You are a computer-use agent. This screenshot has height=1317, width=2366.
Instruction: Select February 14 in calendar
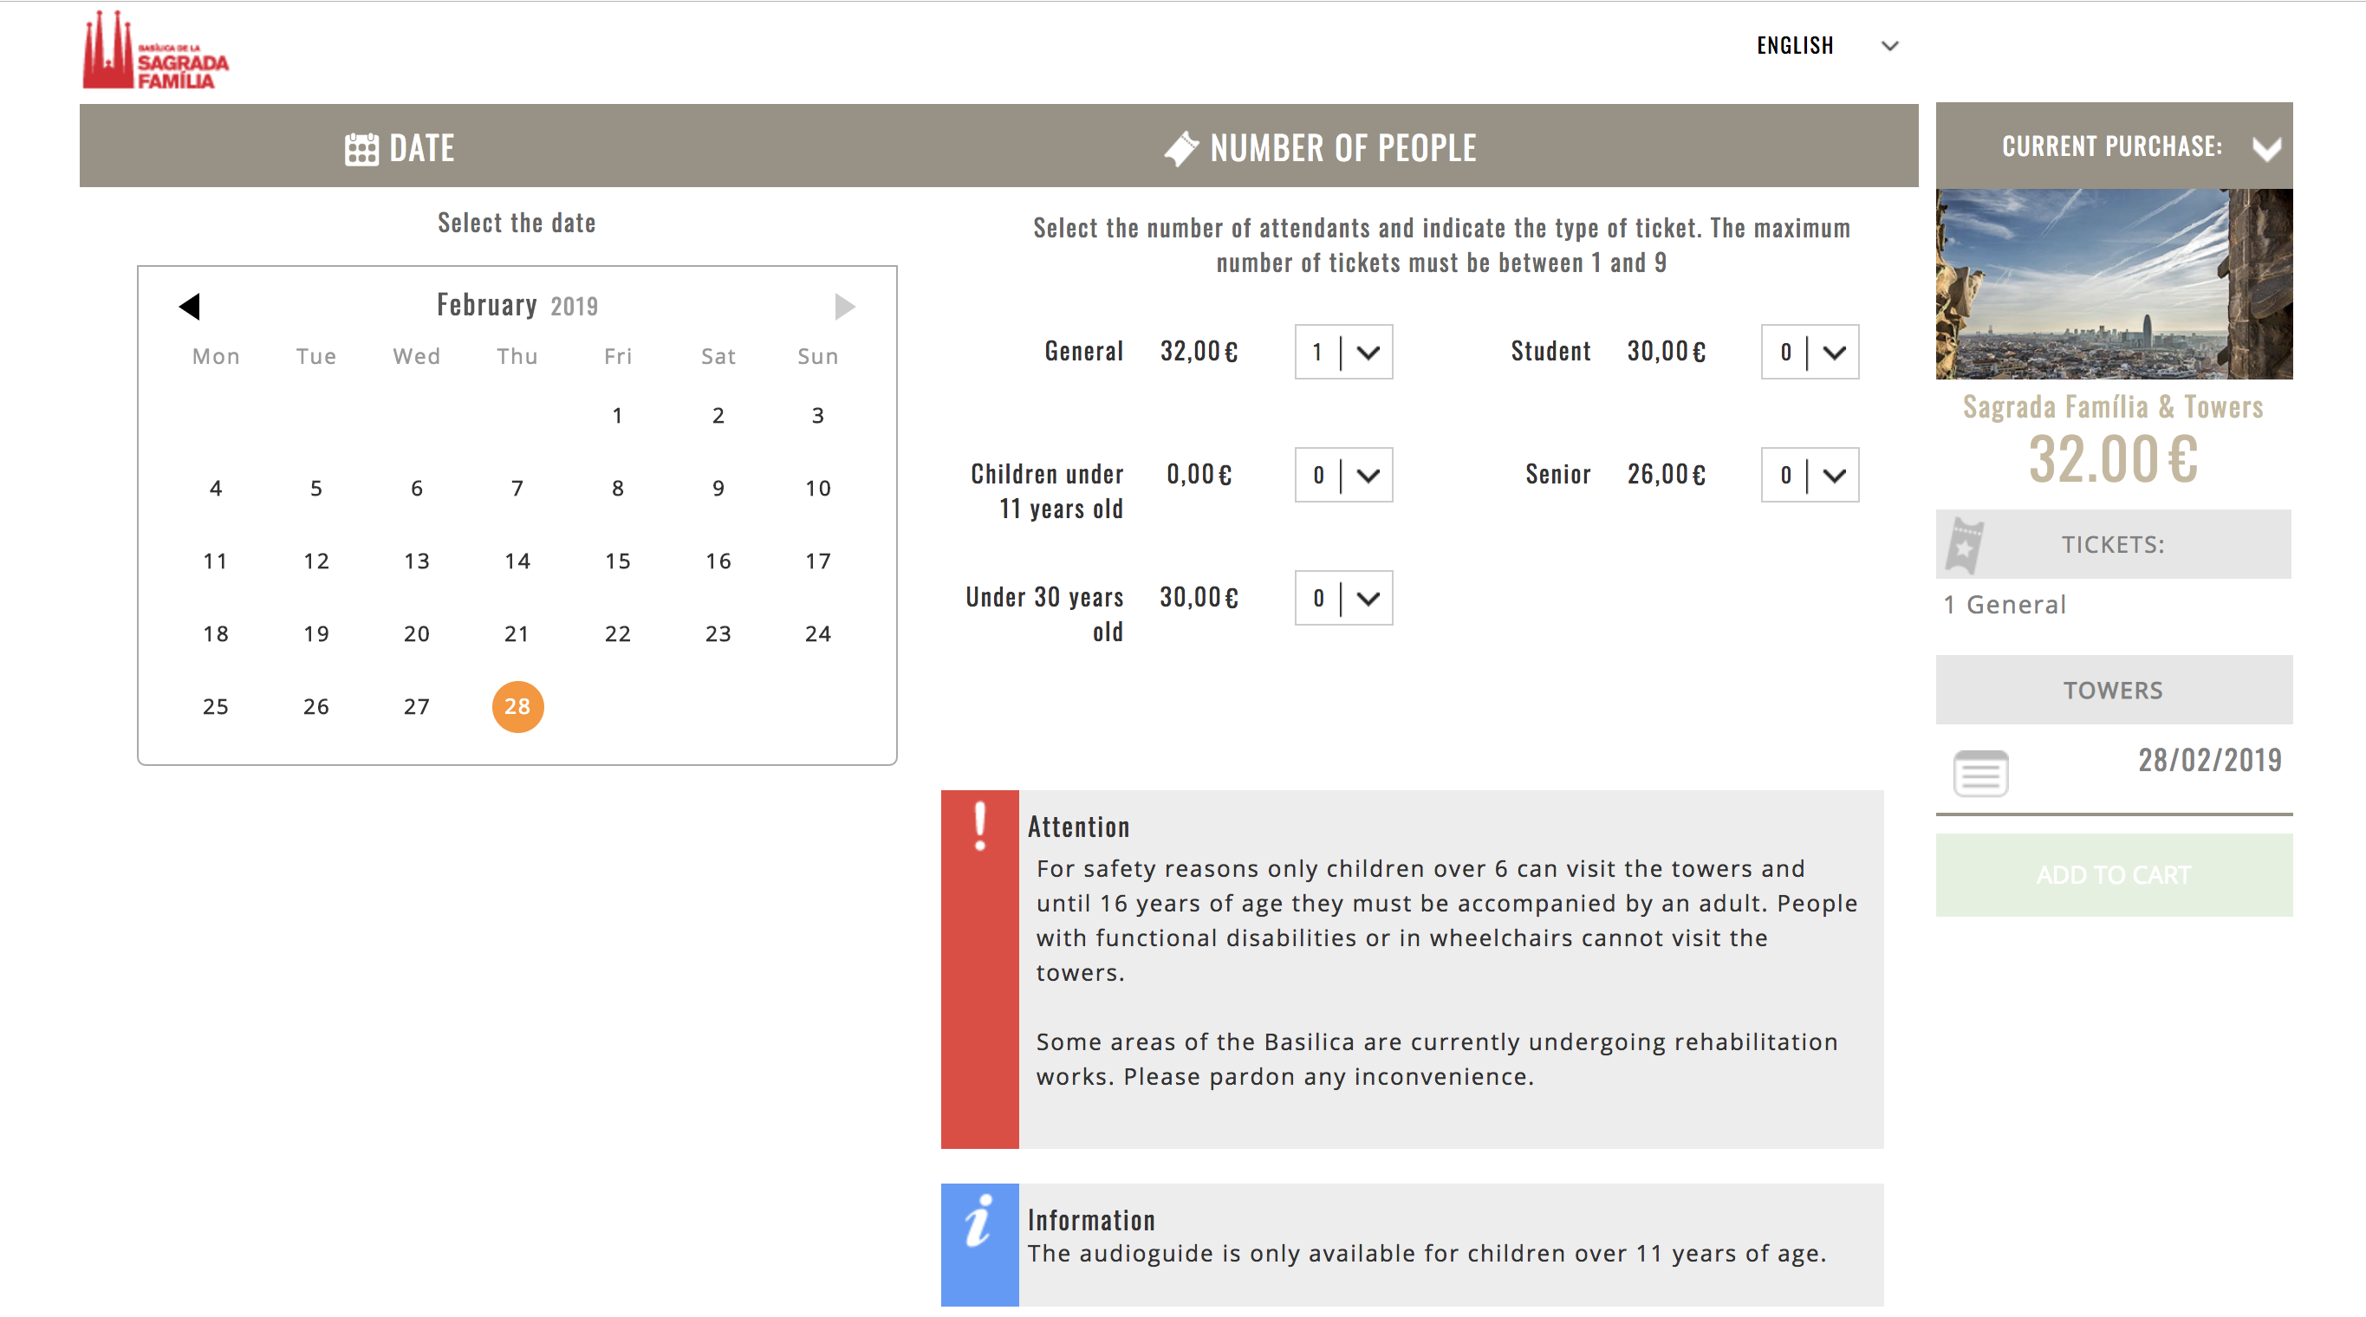pyautogui.click(x=517, y=561)
